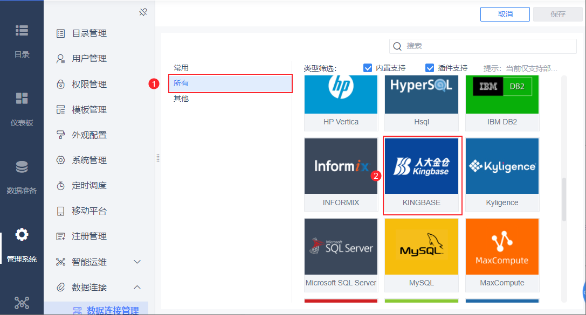Viewport: 586px width, 315px height.
Task: Click the 数据连接 link icon
Action: [x=60, y=288]
